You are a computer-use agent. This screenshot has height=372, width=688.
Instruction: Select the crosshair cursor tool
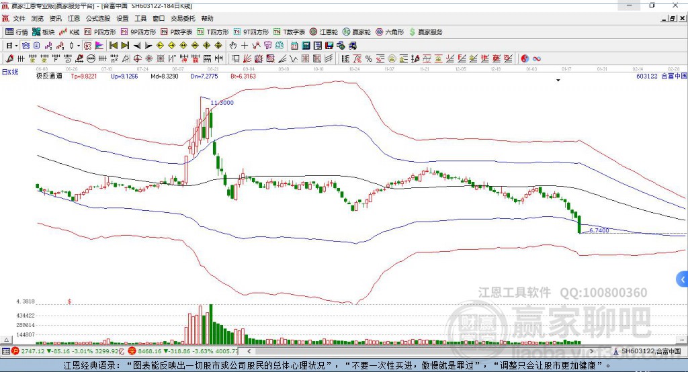coord(245,46)
